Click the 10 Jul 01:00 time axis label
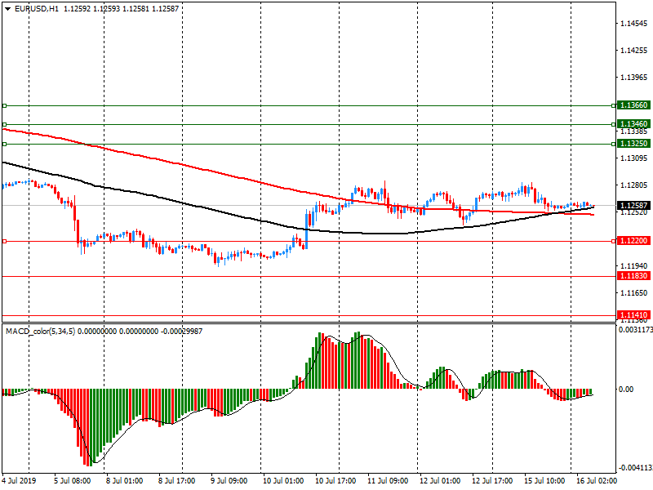653x490 pixels. [283, 480]
